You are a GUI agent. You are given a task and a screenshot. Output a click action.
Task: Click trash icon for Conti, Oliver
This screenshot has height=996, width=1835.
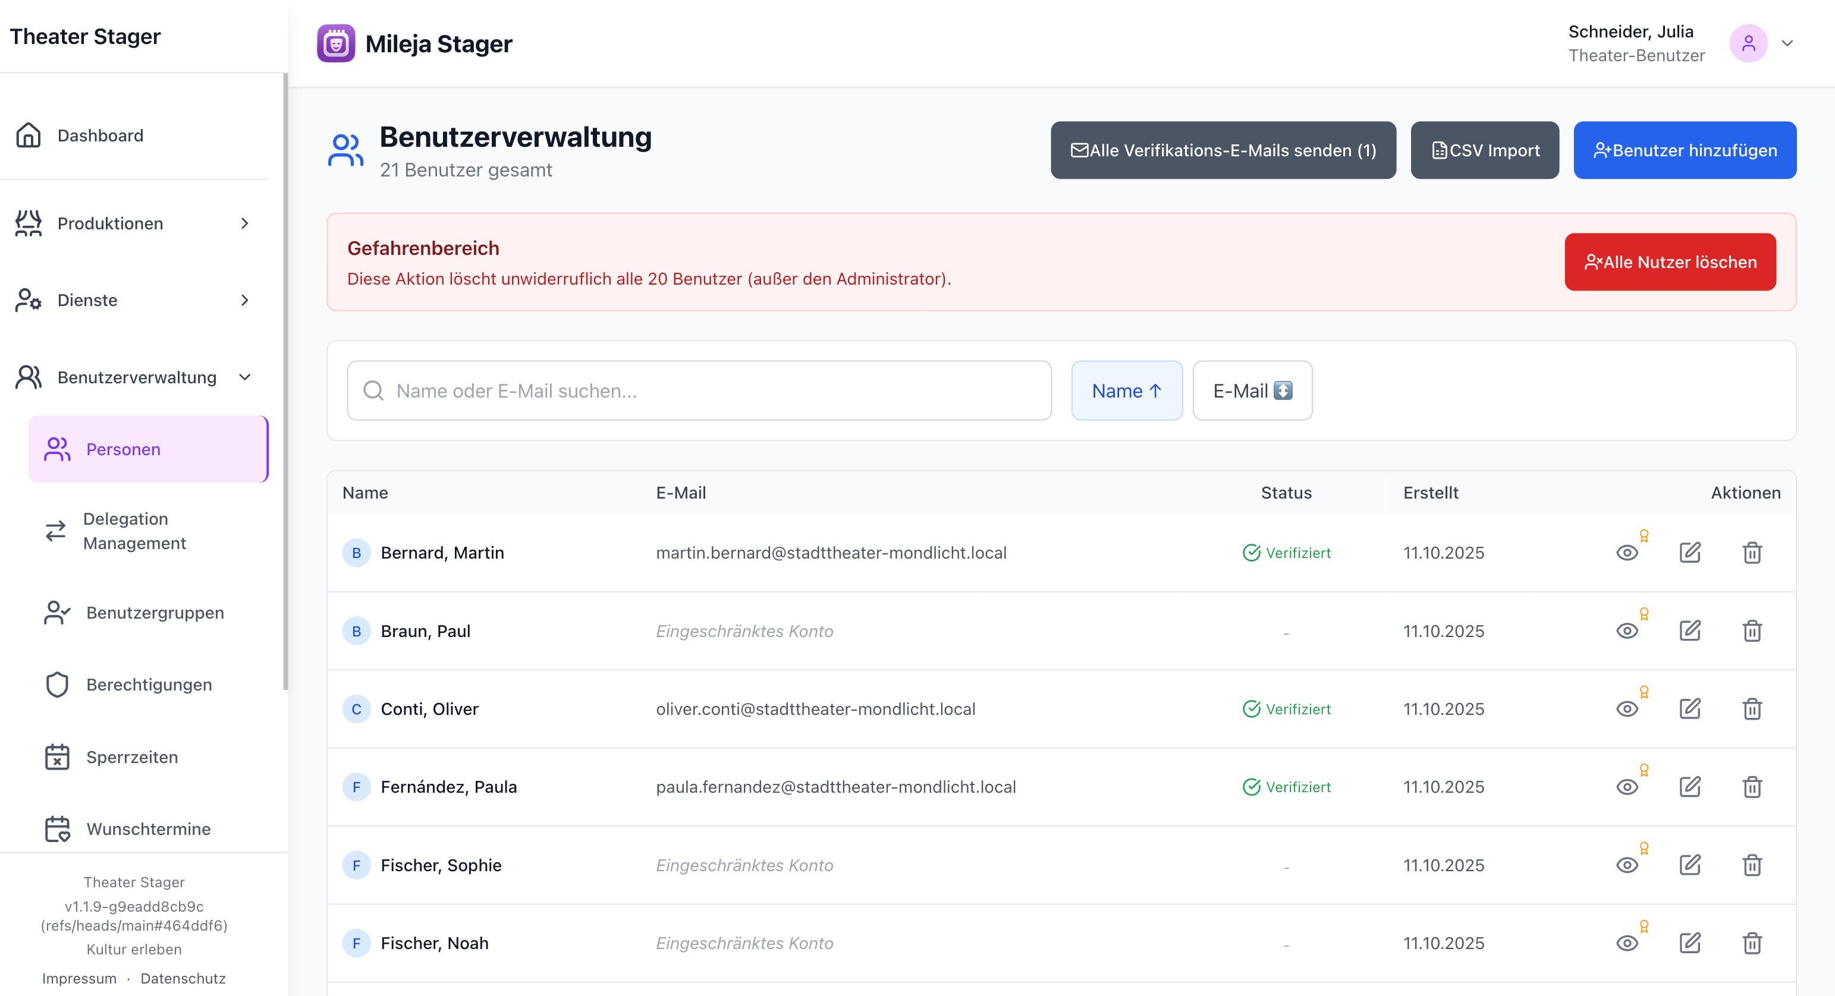(x=1752, y=709)
